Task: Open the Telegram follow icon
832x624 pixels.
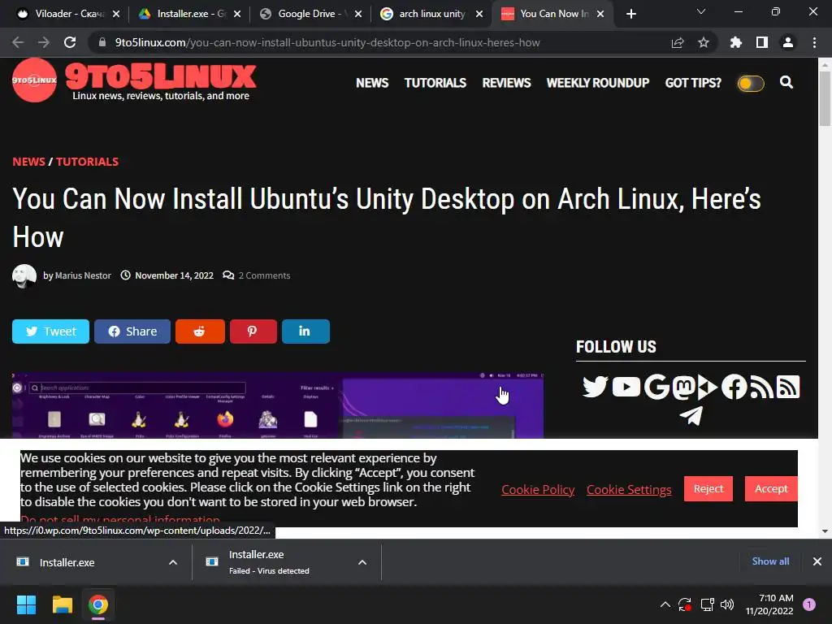Action: 691,416
